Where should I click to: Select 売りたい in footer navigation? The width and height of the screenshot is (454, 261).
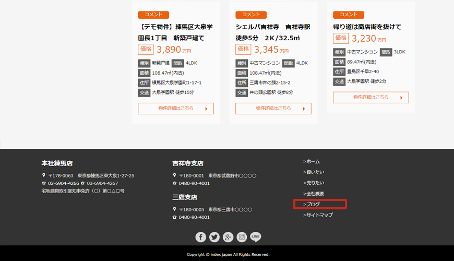click(314, 183)
